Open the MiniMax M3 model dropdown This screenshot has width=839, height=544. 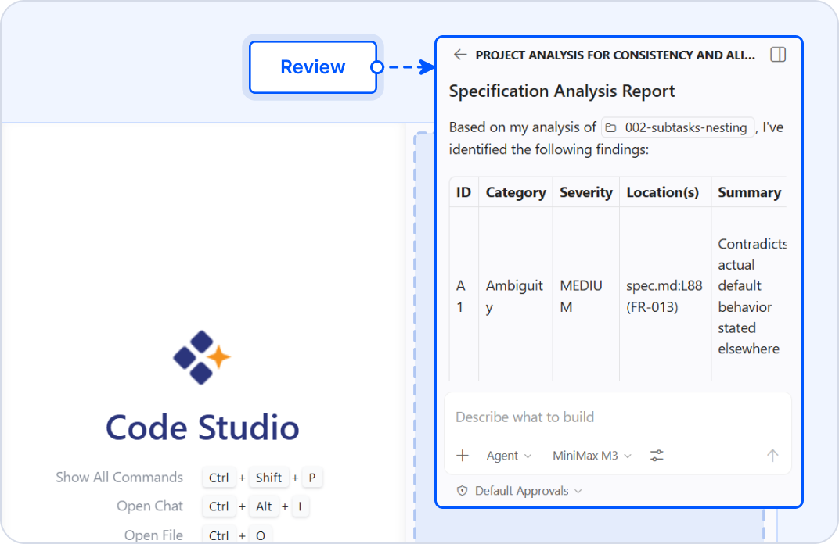tap(592, 456)
